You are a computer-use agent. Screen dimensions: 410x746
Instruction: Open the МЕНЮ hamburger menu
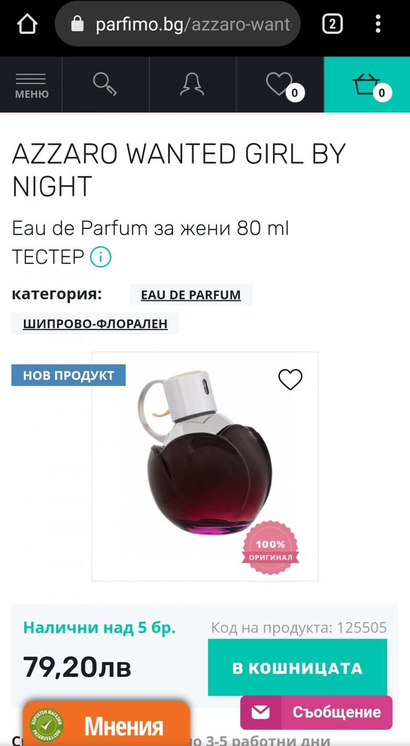tap(31, 85)
